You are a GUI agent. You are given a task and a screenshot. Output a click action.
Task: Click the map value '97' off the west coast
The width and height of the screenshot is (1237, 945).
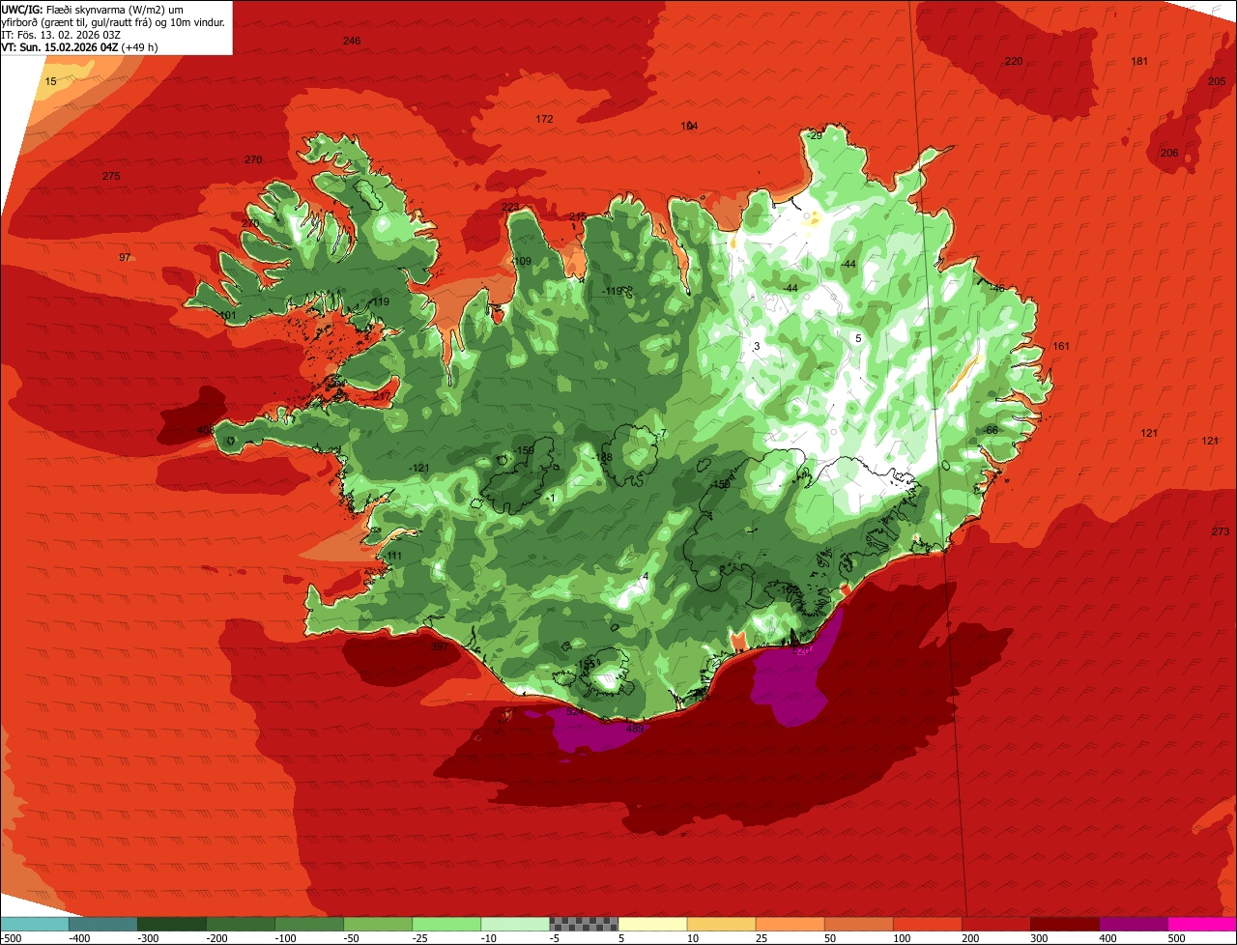tap(125, 257)
